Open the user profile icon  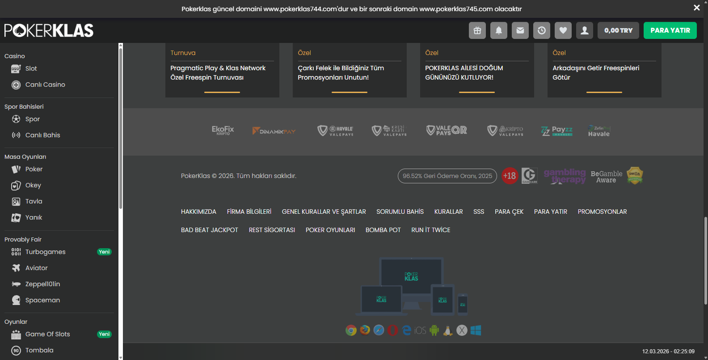[585, 30]
